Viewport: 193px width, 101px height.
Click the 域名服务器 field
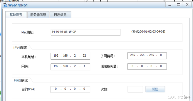coord(147,67)
